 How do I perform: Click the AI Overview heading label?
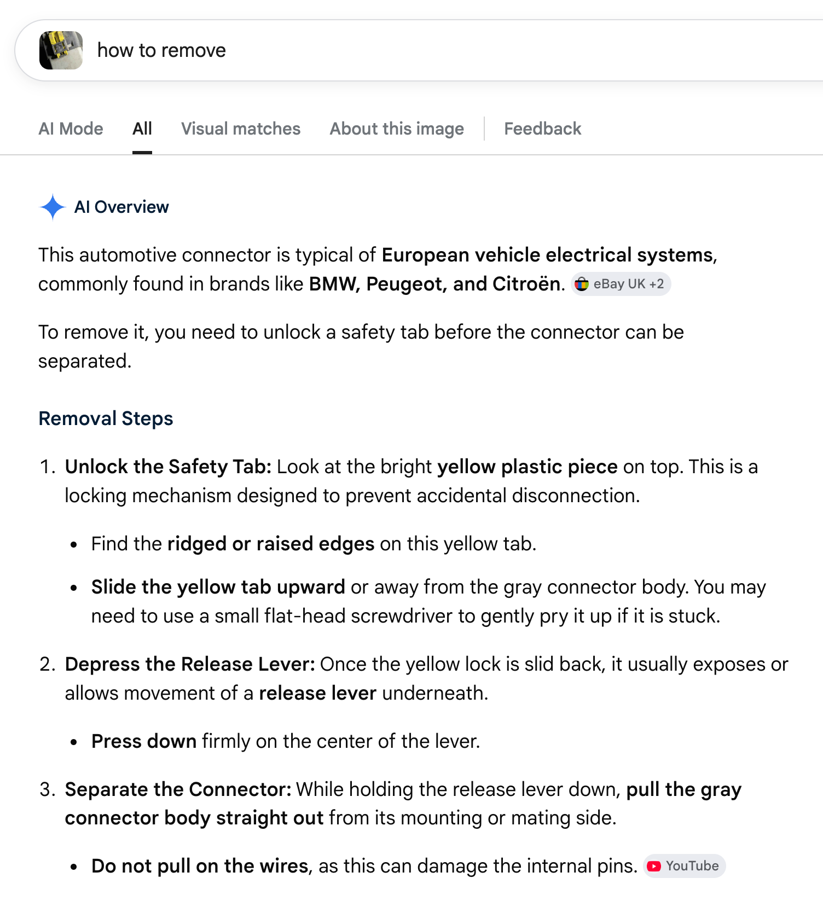(x=121, y=207)
